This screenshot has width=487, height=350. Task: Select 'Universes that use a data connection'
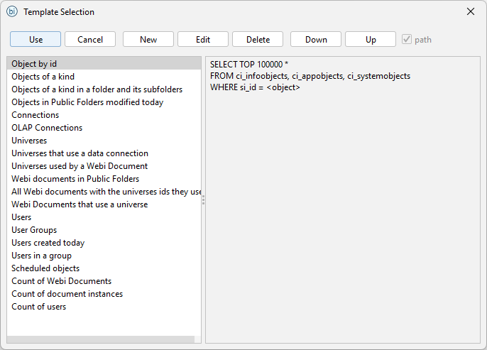(104, 153)
